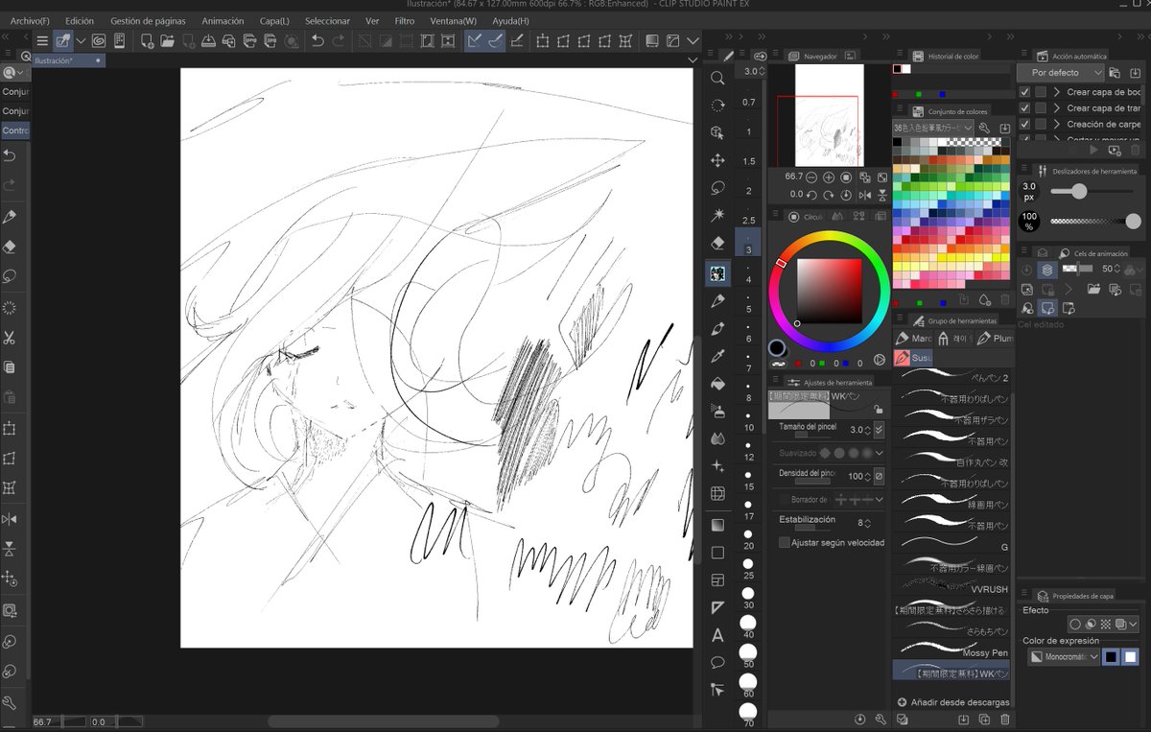The image size is (1151, 732).
Task: Open the Monocromático expression color dropdown
Action: click(x=1064, y=657)
